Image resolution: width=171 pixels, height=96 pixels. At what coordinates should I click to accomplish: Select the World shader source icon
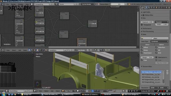[x=40, y=50]
